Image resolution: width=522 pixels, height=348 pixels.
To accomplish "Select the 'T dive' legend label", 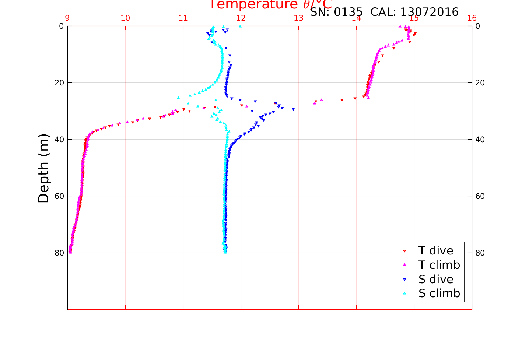I will (436, 250).
